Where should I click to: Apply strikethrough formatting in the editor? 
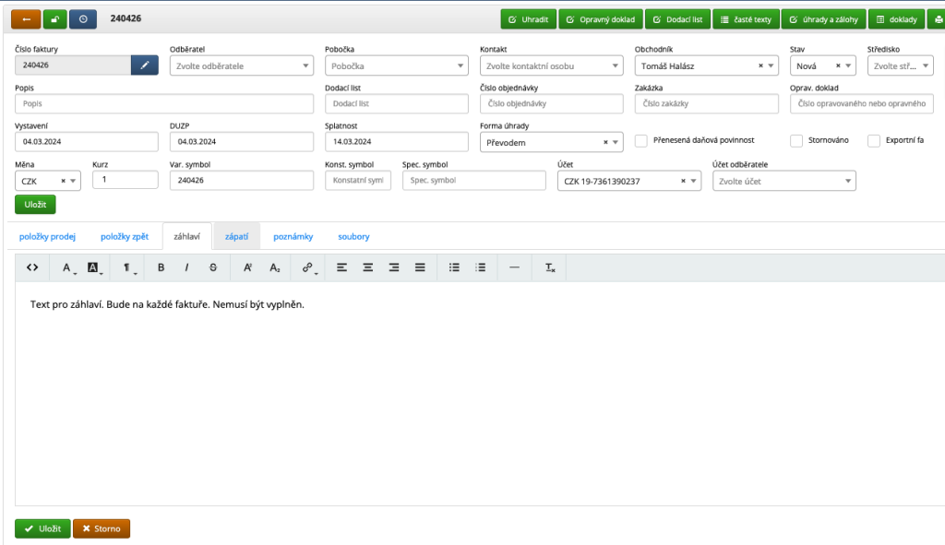click(x=213, y=267)
